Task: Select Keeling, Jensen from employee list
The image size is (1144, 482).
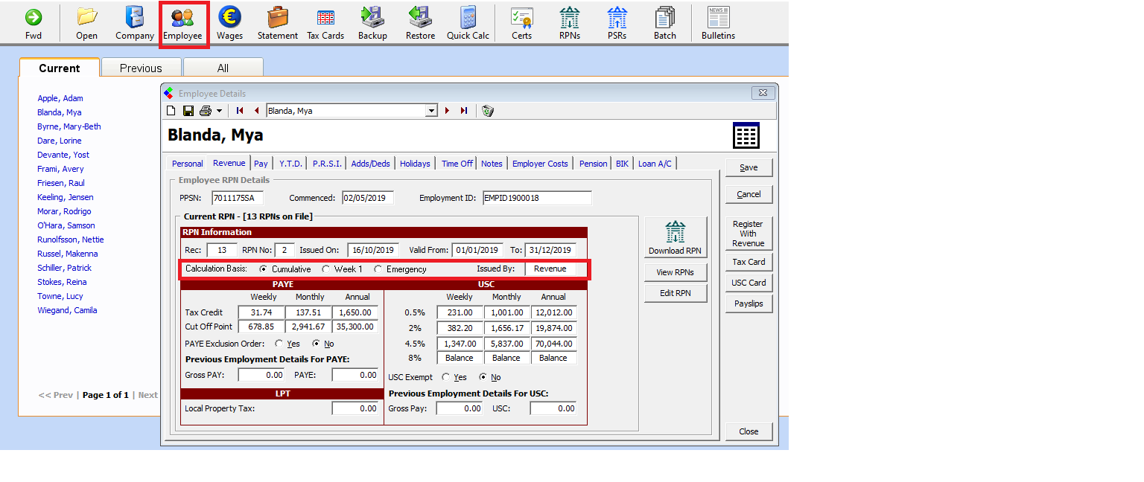Action: pos(65,197)
